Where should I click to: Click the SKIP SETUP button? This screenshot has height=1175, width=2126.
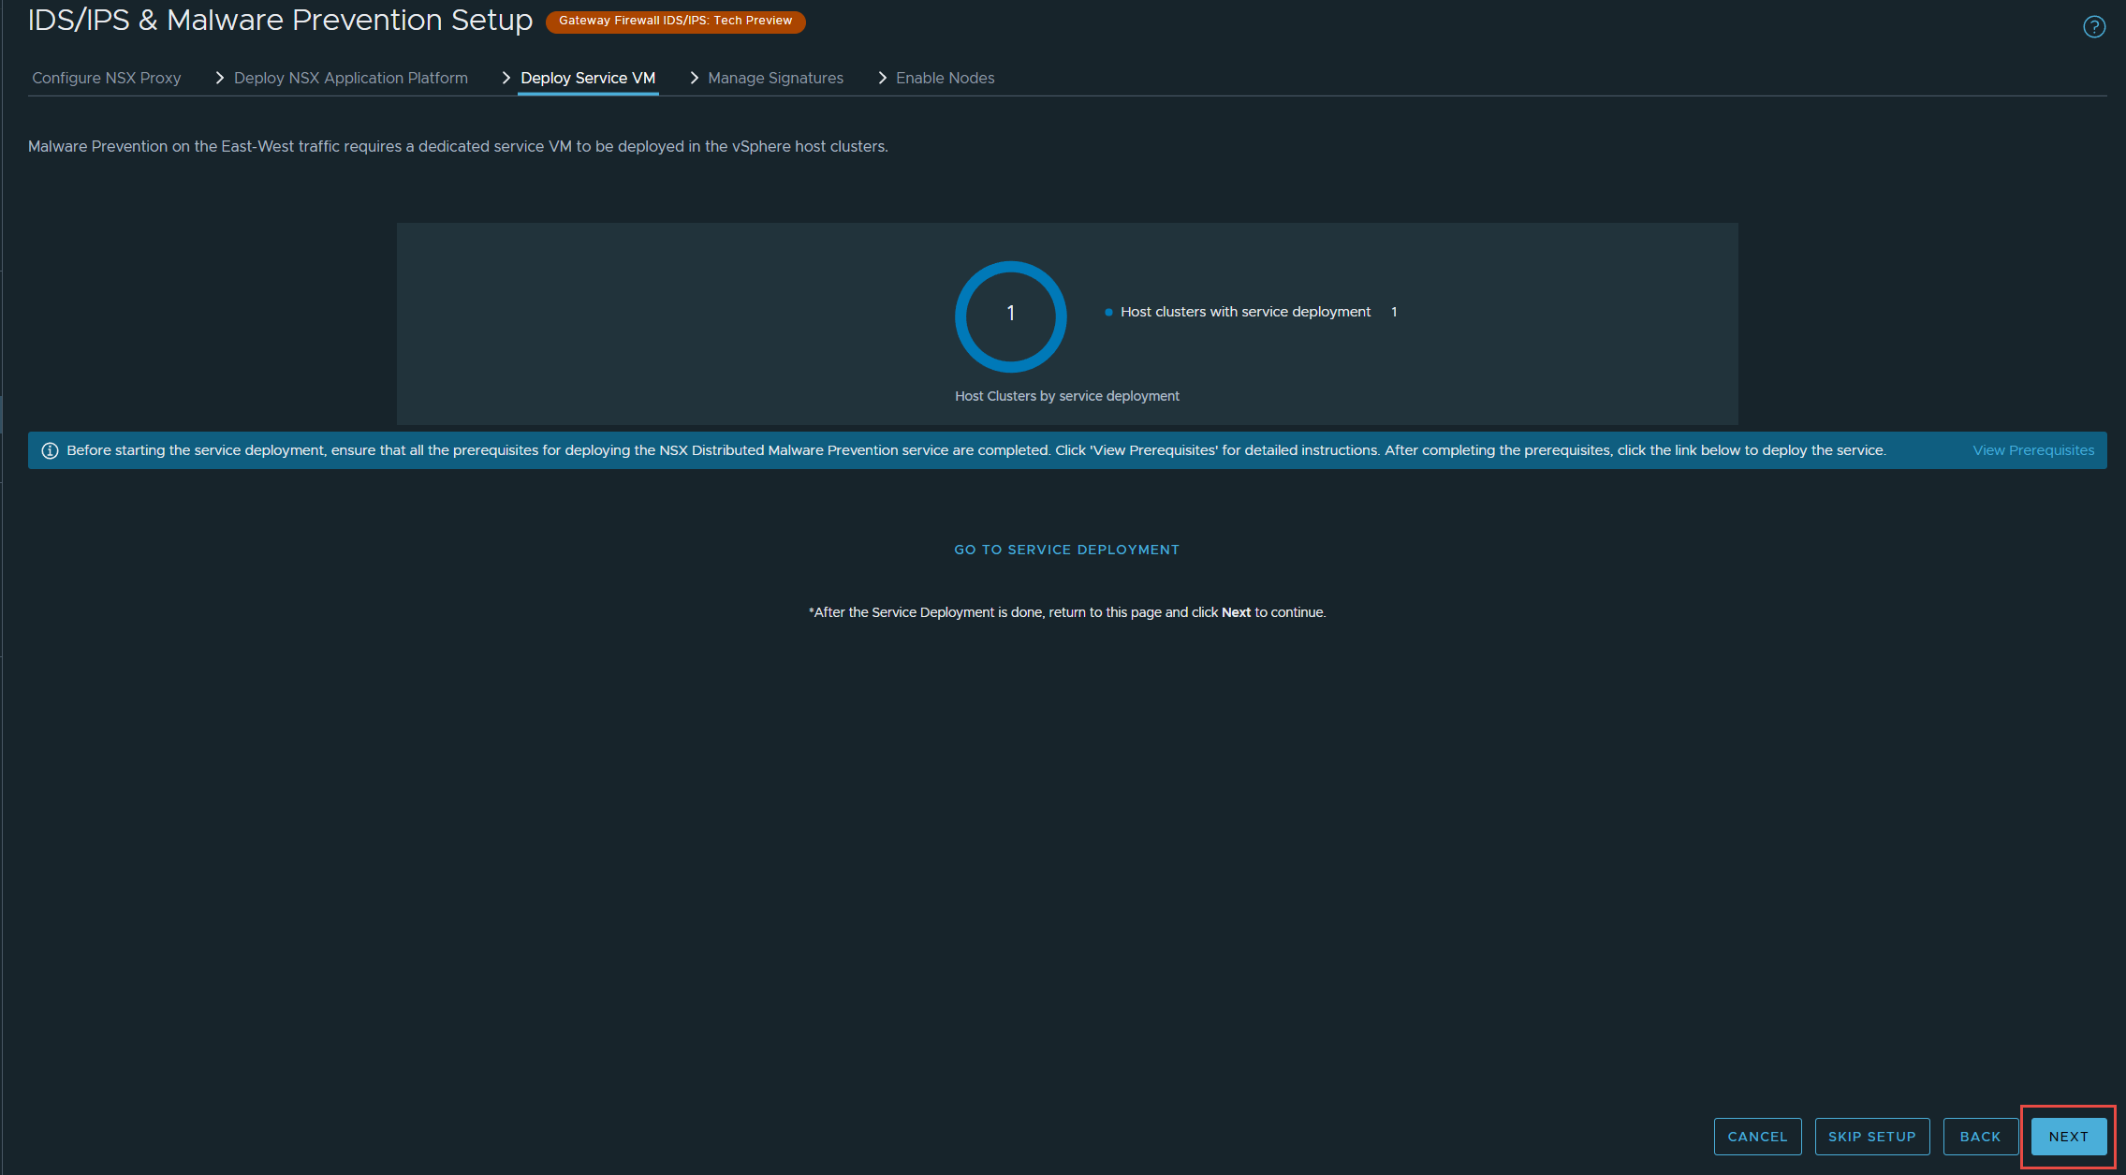pos(1872,1137)
